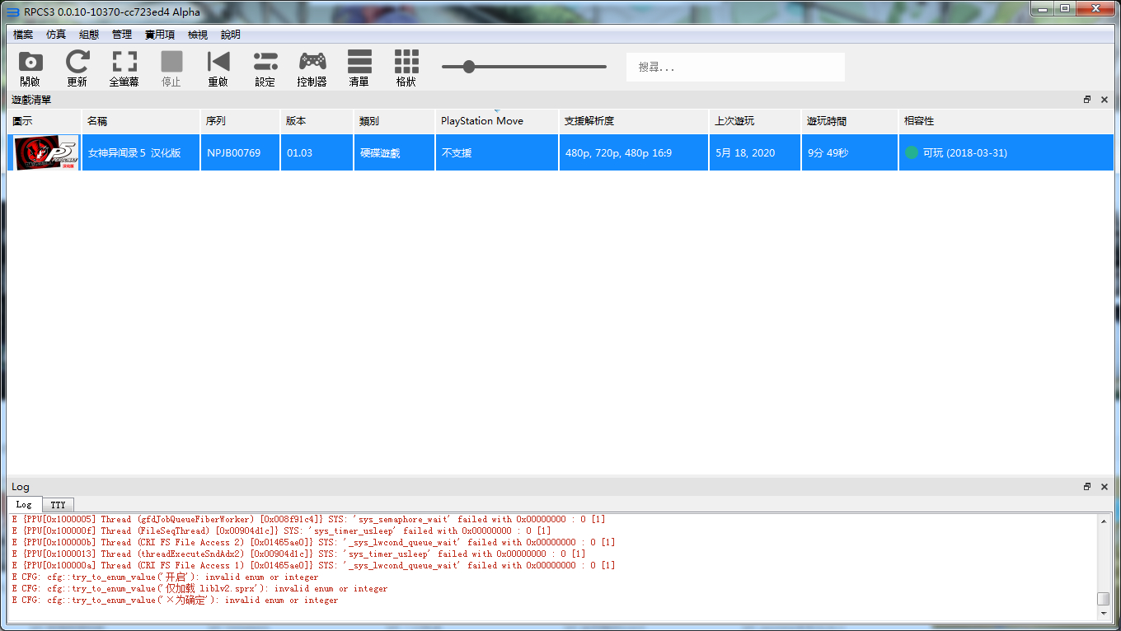Screen dimensions: 1121x631
Task: Sort by 相容性 column header
Action: [1006, 121]
